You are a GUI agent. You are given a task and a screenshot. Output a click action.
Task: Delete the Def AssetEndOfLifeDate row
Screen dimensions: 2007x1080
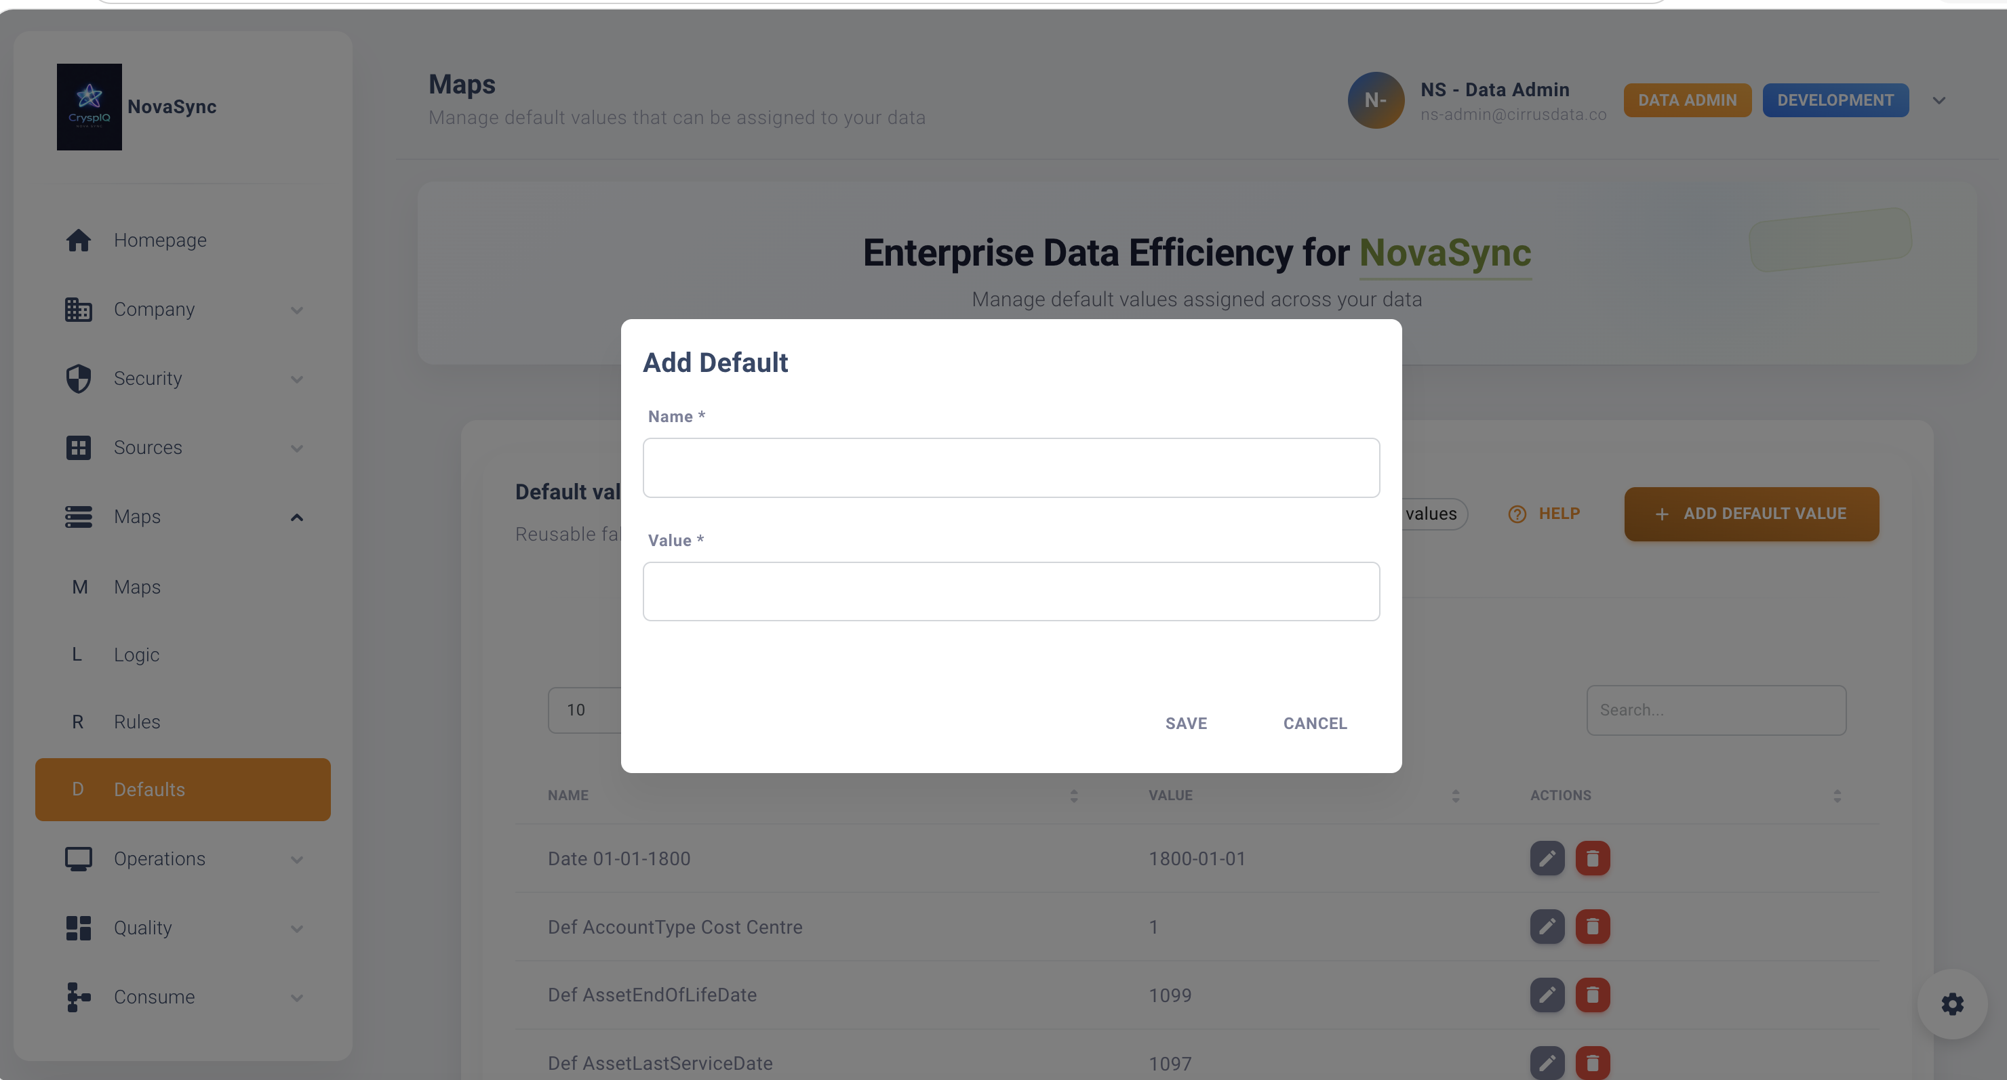tap(1593, 995)
